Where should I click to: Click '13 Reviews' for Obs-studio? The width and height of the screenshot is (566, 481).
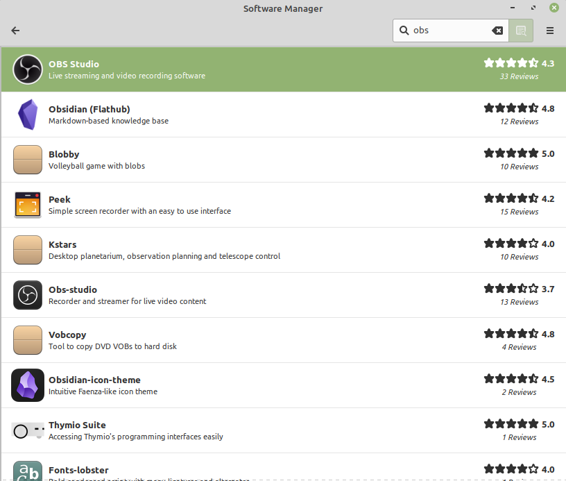point(519,302)
